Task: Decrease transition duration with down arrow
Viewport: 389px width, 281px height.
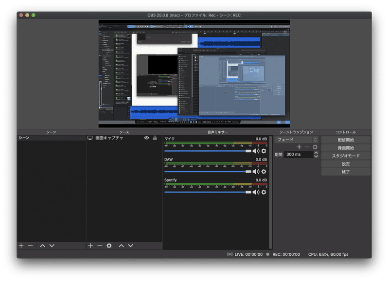Action: [316, 156]
